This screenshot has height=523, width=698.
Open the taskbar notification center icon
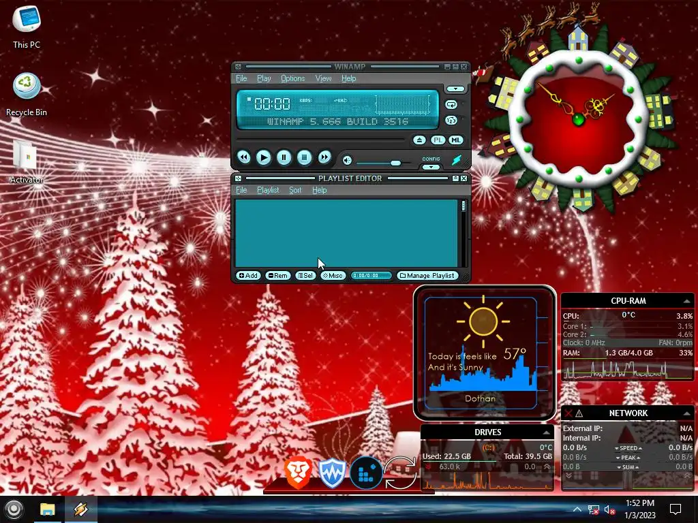point(676,509)
